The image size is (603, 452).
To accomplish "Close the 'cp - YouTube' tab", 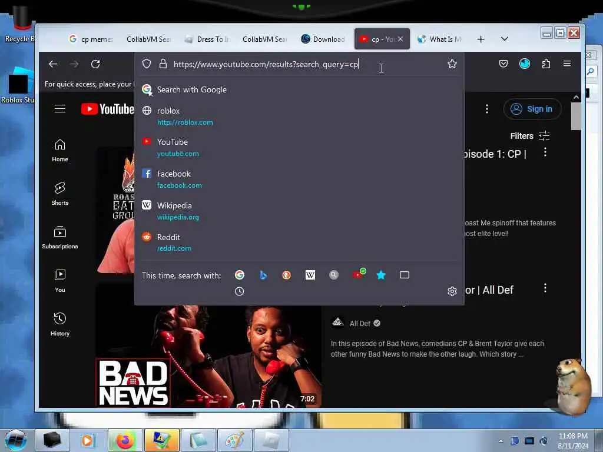I will click(400, 39).
